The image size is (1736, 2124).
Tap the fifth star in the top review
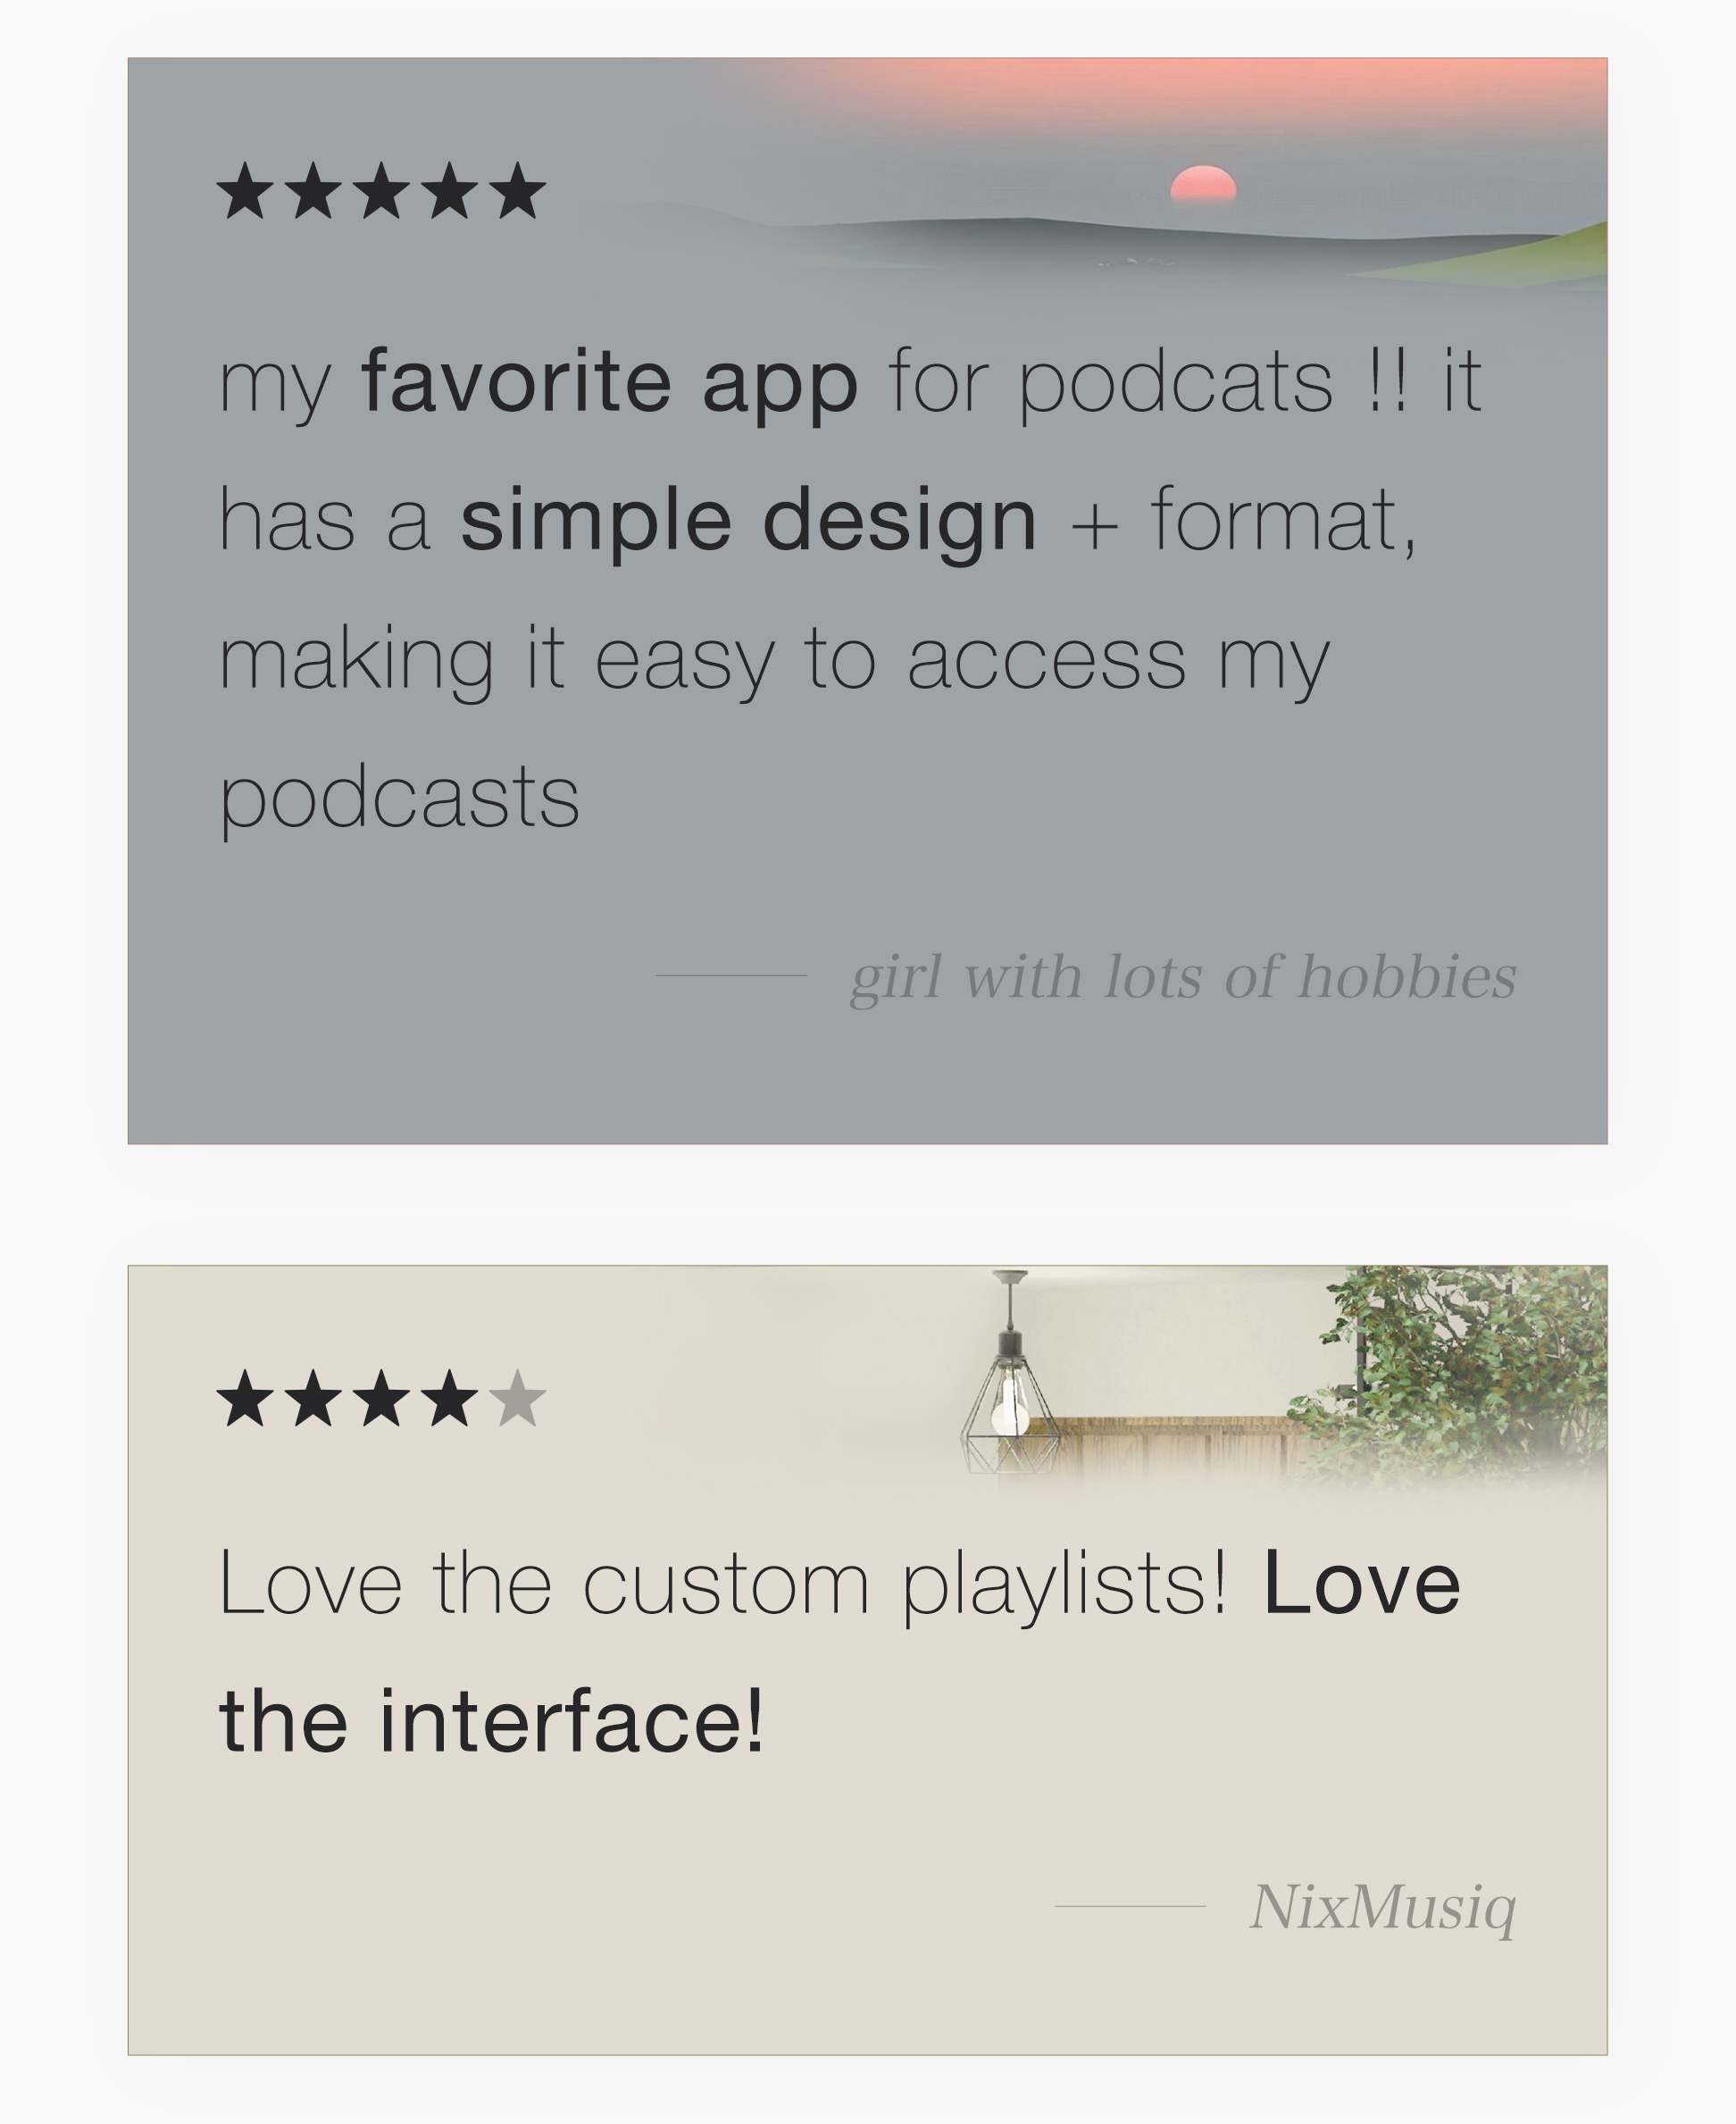click(518, 190)
